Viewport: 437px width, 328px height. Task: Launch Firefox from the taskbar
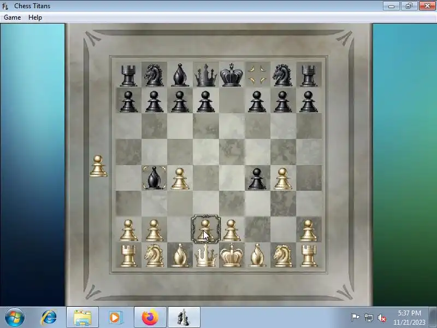click(150, 318)
